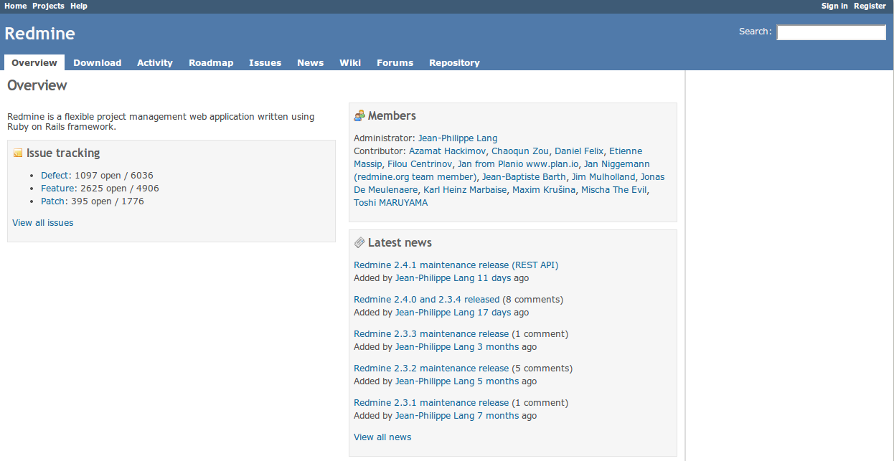Click the Issue tracking heading text

tap(63, 153)
